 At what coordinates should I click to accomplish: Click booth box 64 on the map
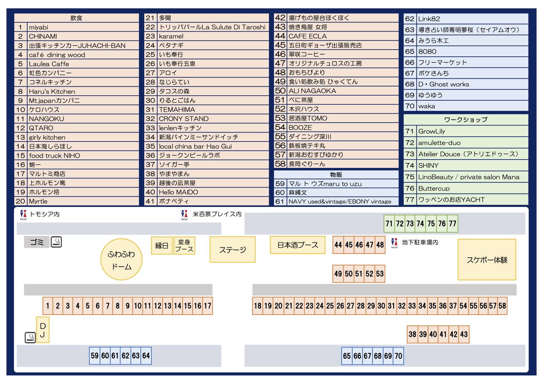pyautogui.click(x=146, y=356)
